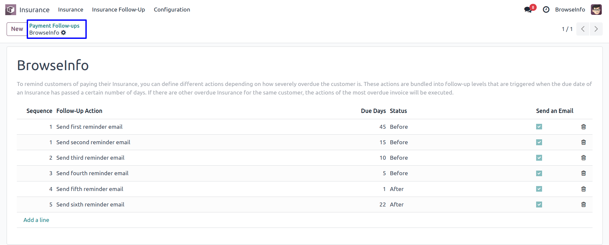The width and height of the screenshot is (609, 245).
Task: Delete the Send fifth reminder email row
Action: pos(584,189)
